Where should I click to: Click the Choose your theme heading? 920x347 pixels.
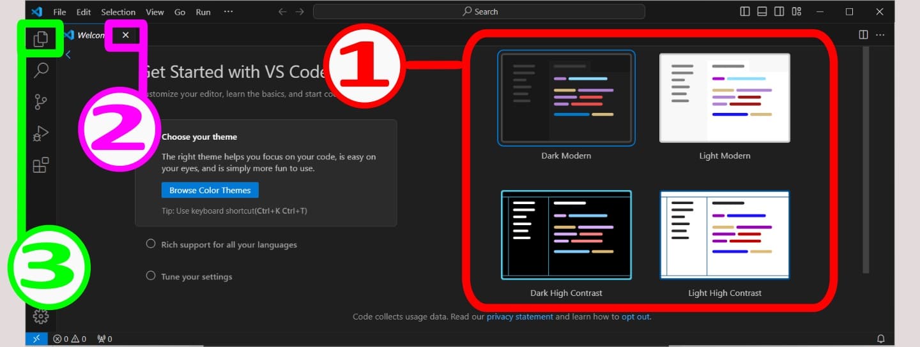click(199, 137)
